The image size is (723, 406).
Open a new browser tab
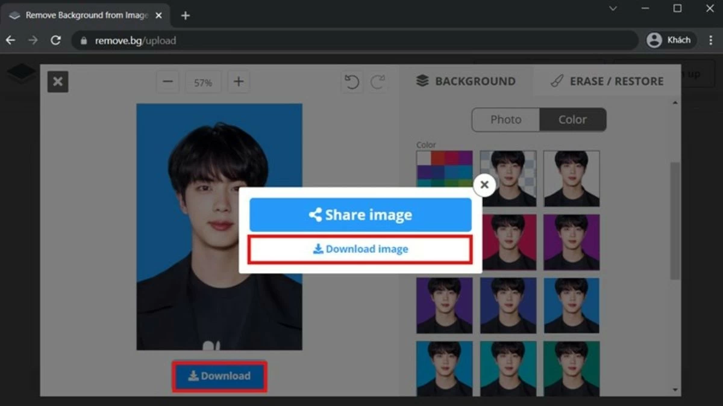(185, 16)
